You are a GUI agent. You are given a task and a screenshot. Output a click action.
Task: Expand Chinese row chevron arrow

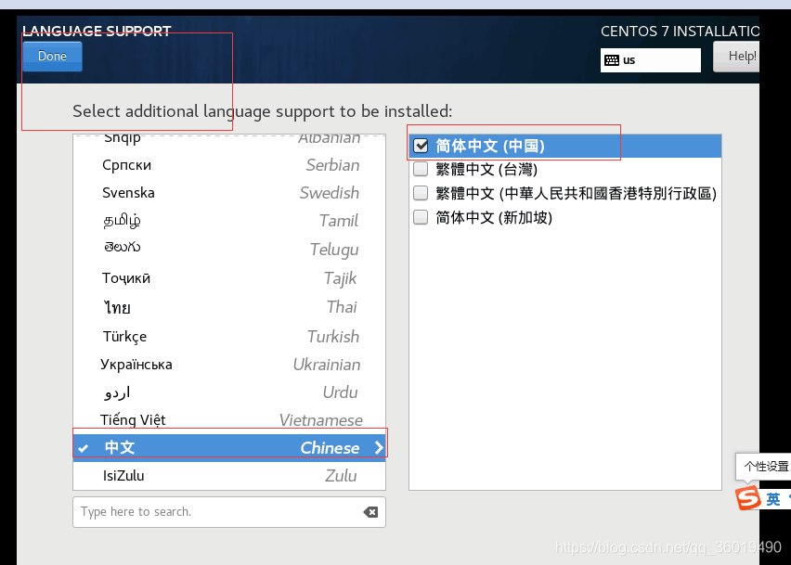(379, 447)
